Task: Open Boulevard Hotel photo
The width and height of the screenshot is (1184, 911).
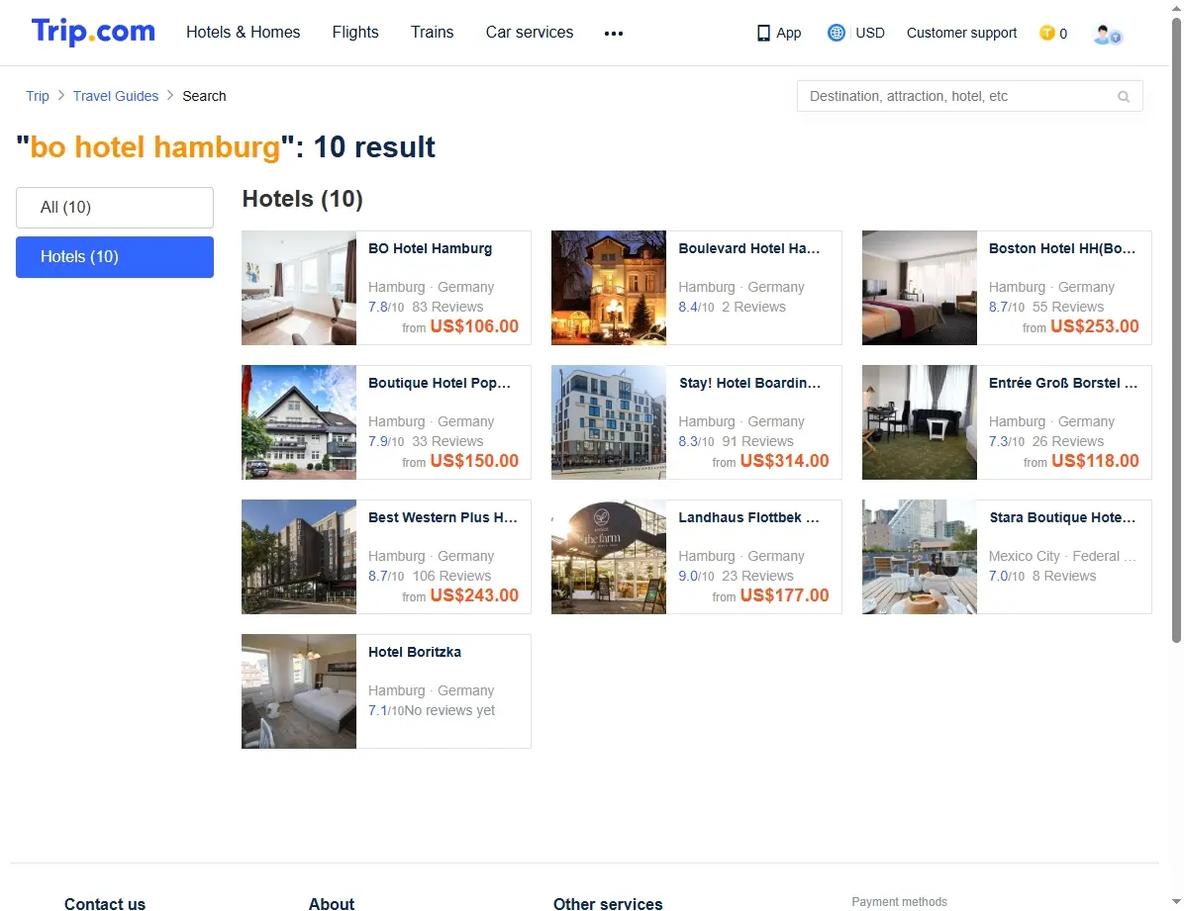Action: coord(609,288)
